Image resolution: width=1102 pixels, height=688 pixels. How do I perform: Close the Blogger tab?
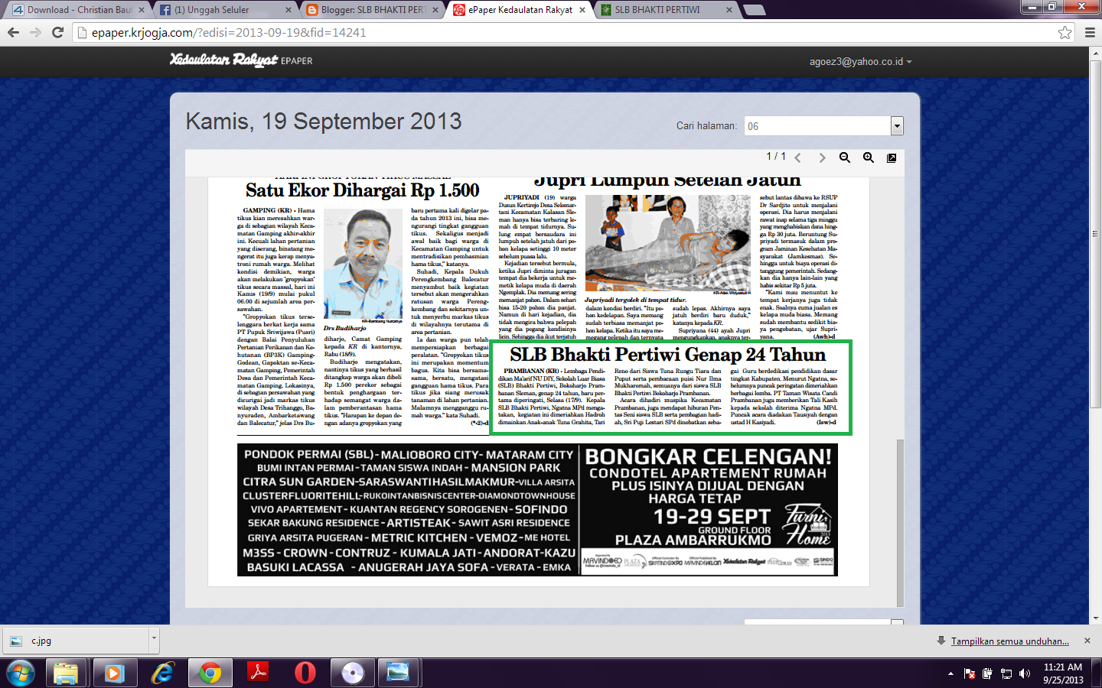pos(435,10)
